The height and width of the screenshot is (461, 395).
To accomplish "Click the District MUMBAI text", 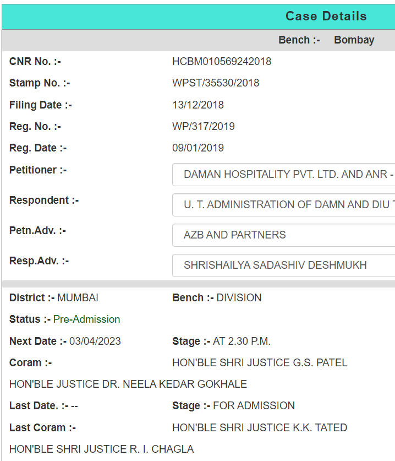I will click(78, 298).
